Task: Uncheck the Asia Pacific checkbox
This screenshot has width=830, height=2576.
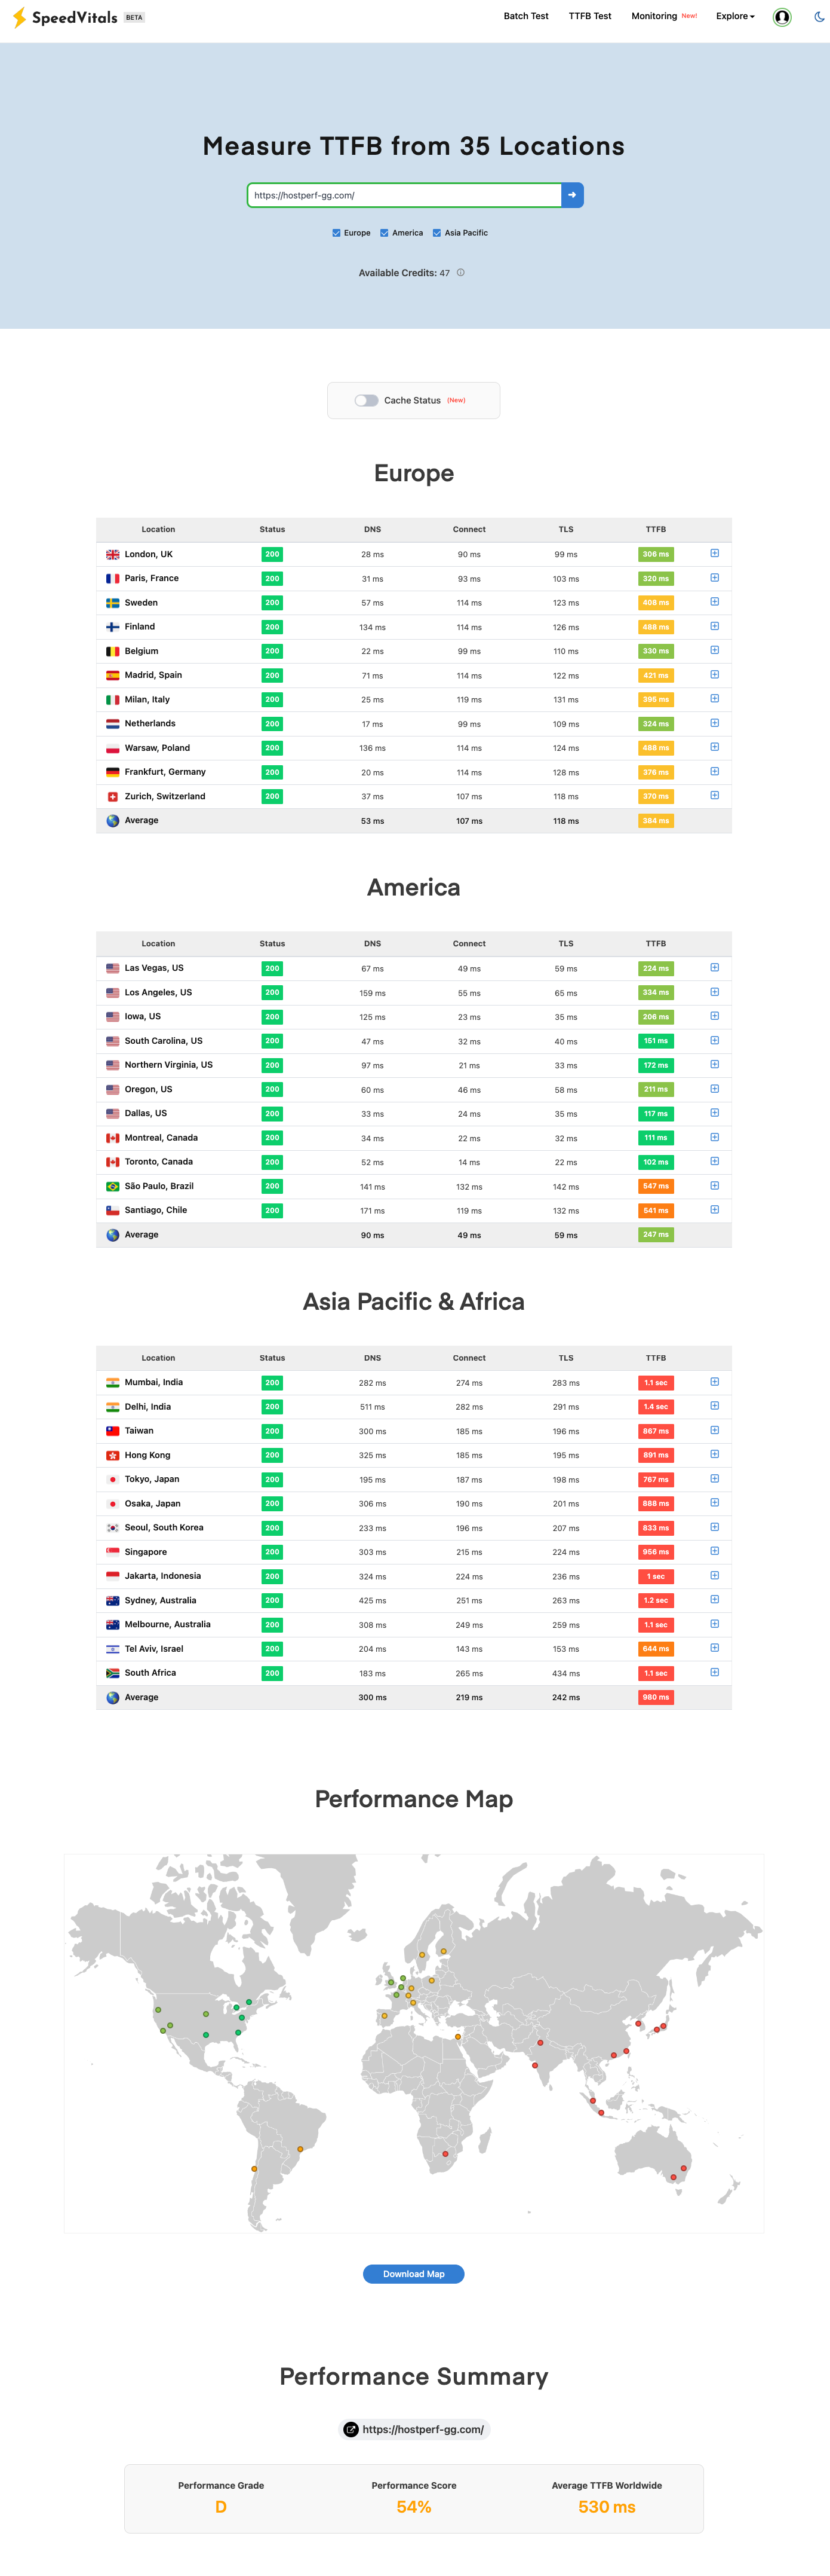Action: click(436, 233)
